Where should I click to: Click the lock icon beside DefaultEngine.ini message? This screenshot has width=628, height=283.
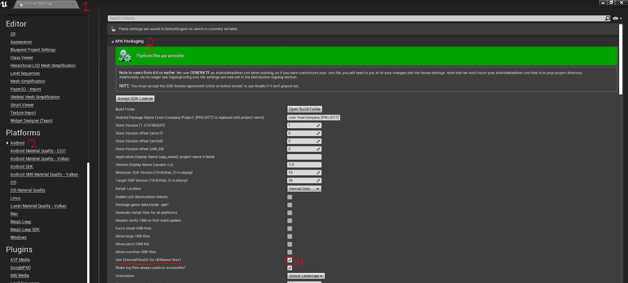pos(113,29)
